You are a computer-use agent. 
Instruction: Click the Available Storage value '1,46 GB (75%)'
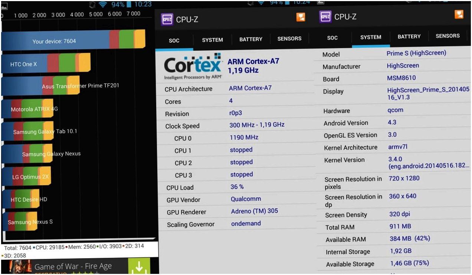coord(409,263)
